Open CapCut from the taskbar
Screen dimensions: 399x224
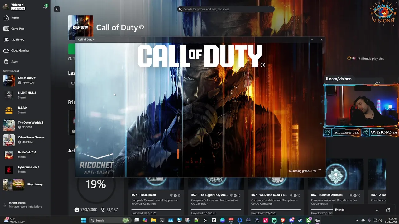coord(214,220)
